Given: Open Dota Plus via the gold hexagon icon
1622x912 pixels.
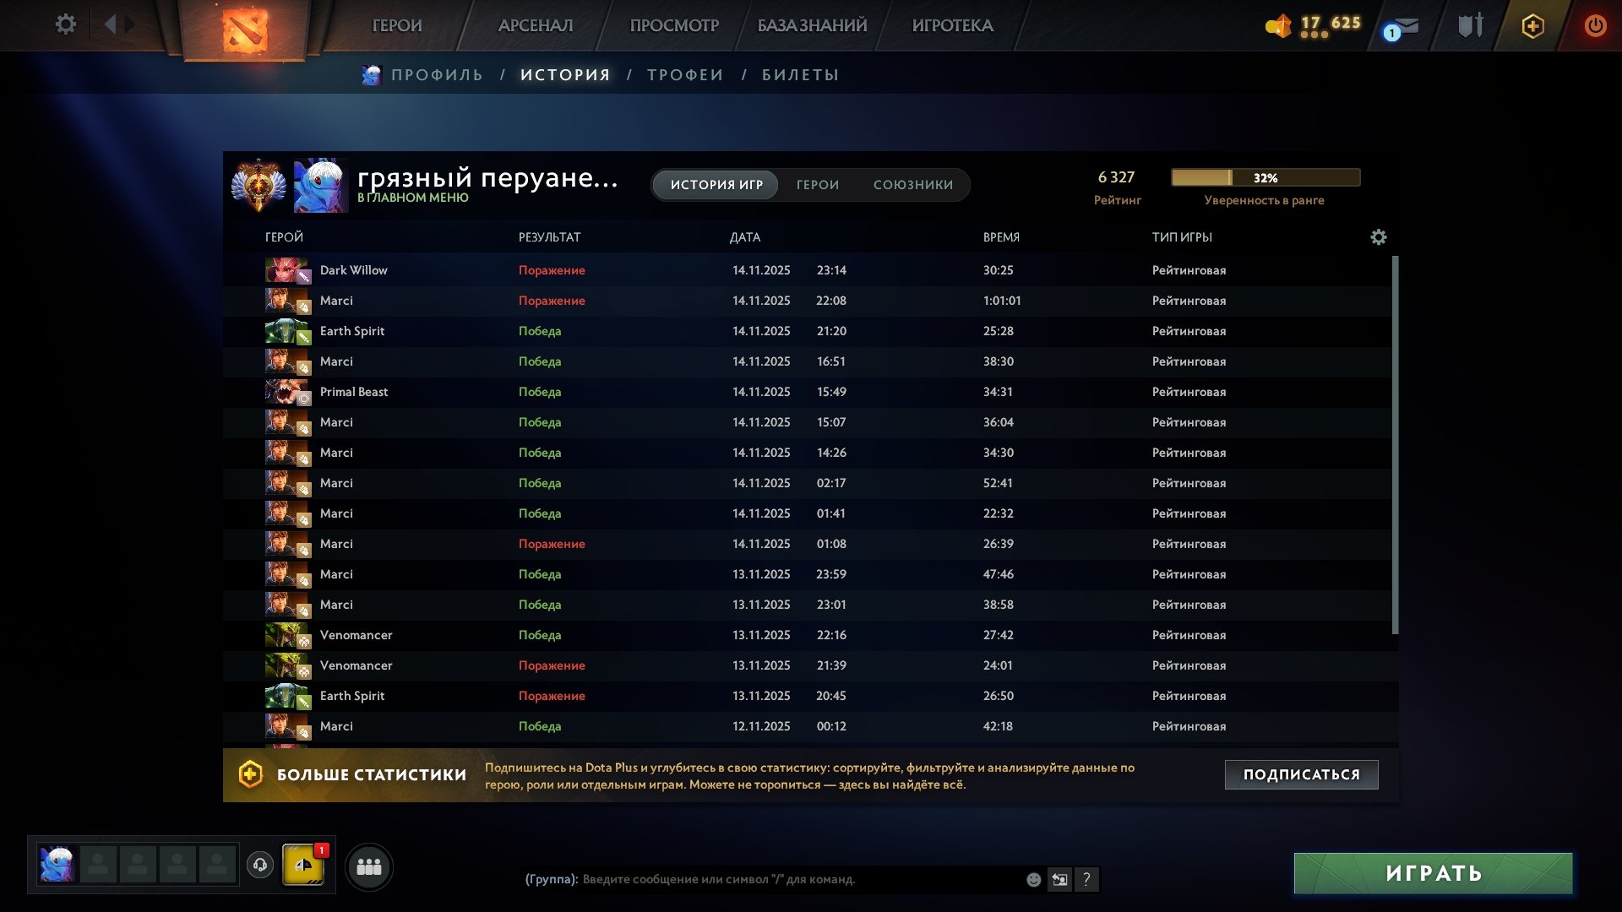Looking at the screenshot, I should (x=1533, y=25).
